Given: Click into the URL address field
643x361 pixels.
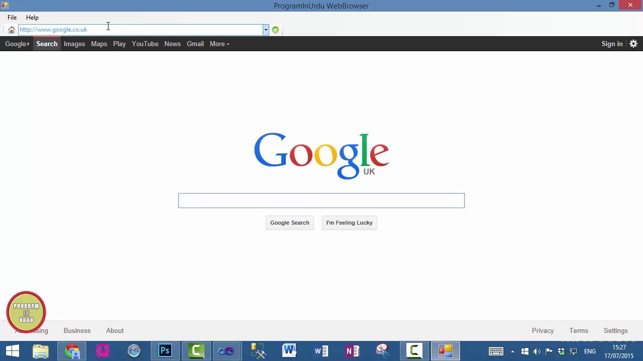Looking at the screenshot, I should click(141, 30).
